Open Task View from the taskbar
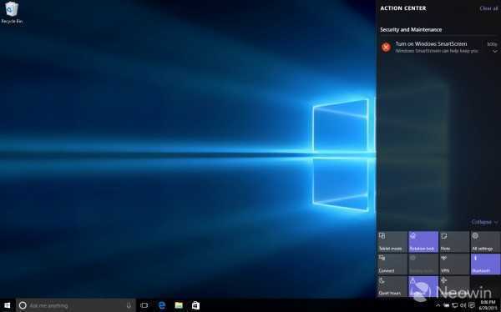501x312 pixels. coord(144,305)
